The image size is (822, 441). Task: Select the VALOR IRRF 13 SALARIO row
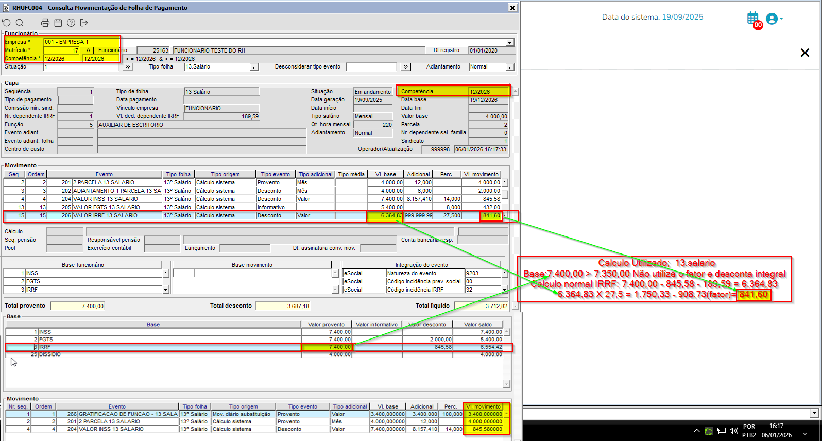coord(252,215)
